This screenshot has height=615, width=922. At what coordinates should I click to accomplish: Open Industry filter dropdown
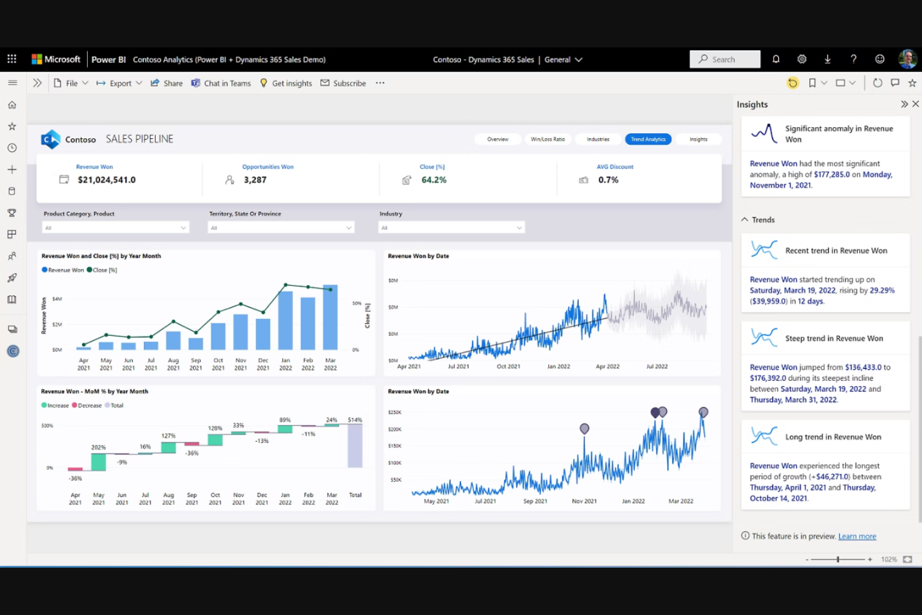(452, 227)
